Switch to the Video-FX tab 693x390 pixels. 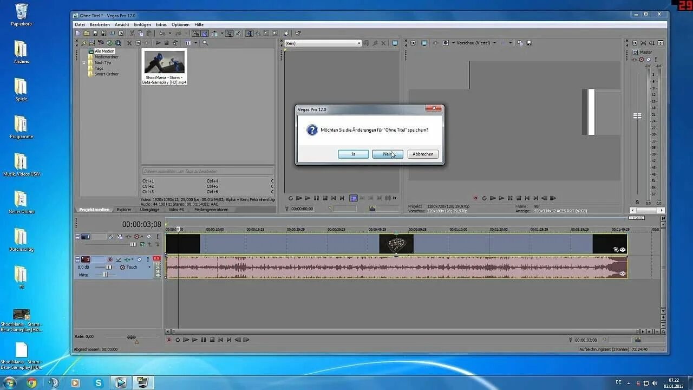(x=176, y=210)
